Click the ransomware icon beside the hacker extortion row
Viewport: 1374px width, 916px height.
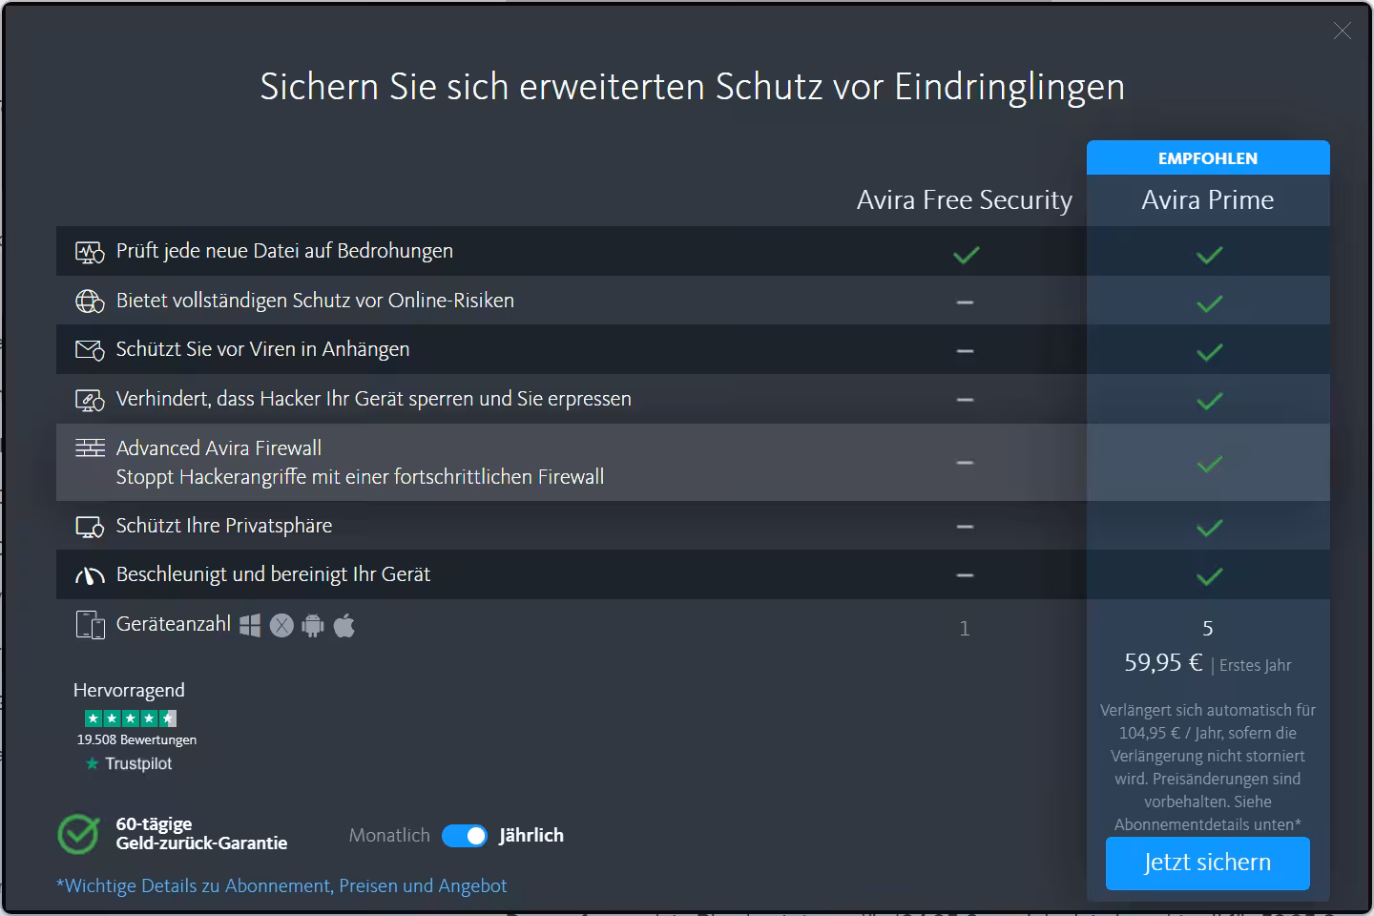click(89, 399)
